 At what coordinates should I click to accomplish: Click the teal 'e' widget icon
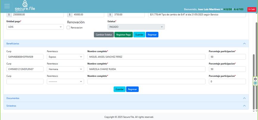255,83
